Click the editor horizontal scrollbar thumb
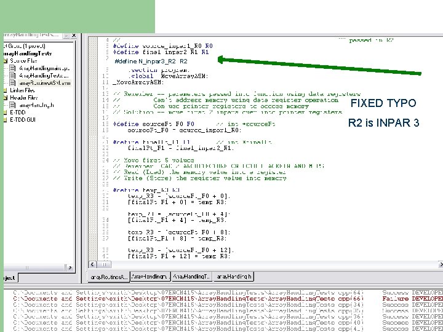The width and height of the screenshot is (443, 332). (104, 264)
